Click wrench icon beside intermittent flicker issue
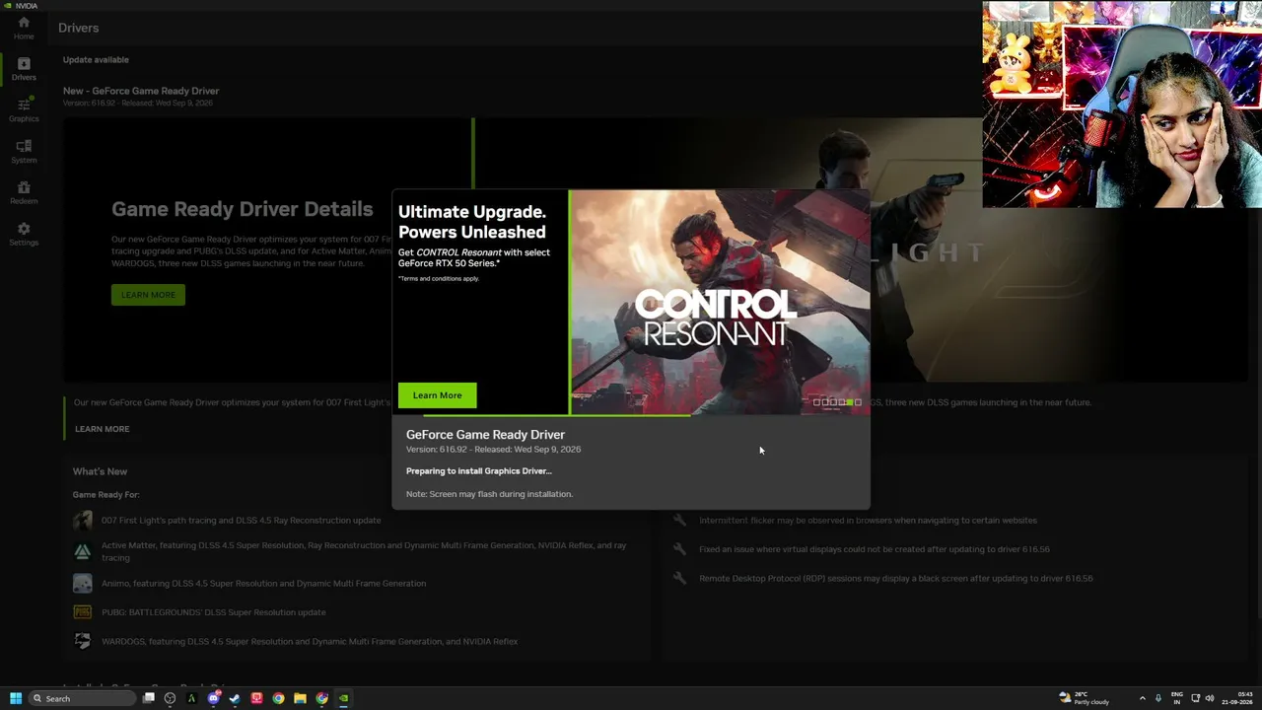The height and width of the screenshot is (710, 1262). click(x=679, y=520)
